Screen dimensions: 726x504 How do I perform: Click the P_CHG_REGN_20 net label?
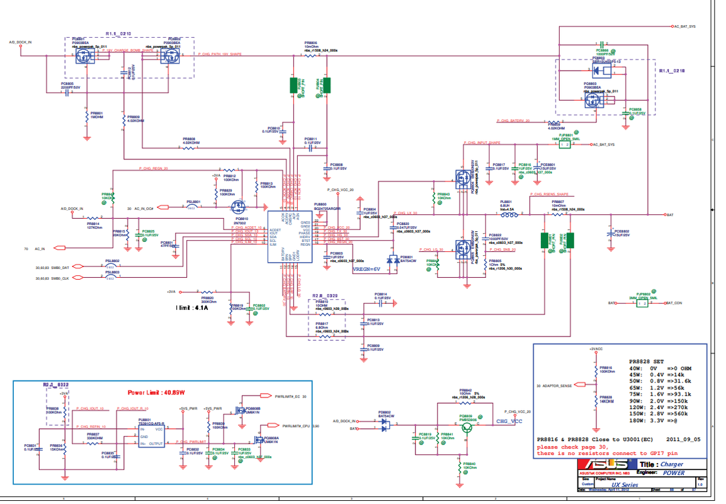click(153, 169)
